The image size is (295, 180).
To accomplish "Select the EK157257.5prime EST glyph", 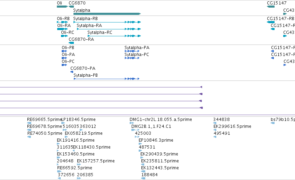I will [x=79, y=164].
